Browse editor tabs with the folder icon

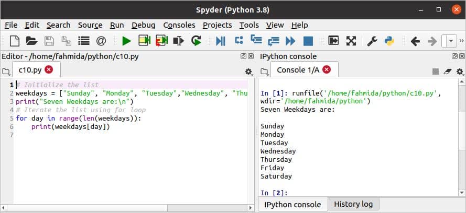tap(6, 72)
